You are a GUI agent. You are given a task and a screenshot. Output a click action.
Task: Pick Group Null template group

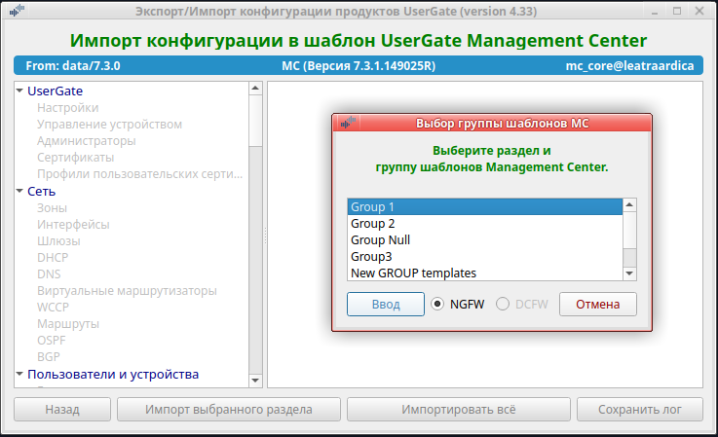484,239
